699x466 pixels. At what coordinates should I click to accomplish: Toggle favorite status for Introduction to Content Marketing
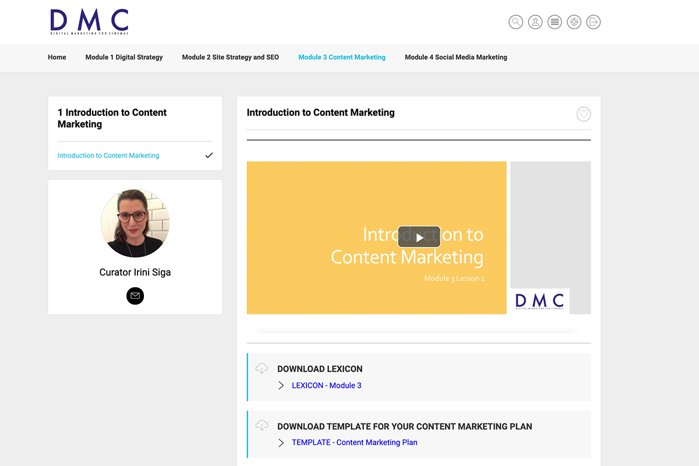coord(584,114)
